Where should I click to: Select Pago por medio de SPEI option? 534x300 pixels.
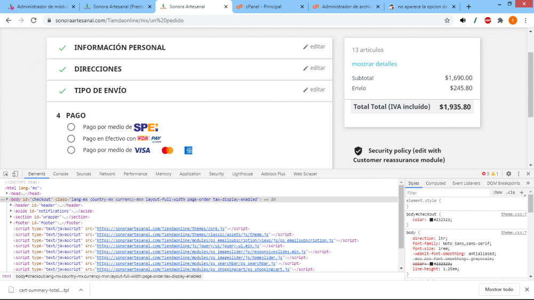pos(71,127)
